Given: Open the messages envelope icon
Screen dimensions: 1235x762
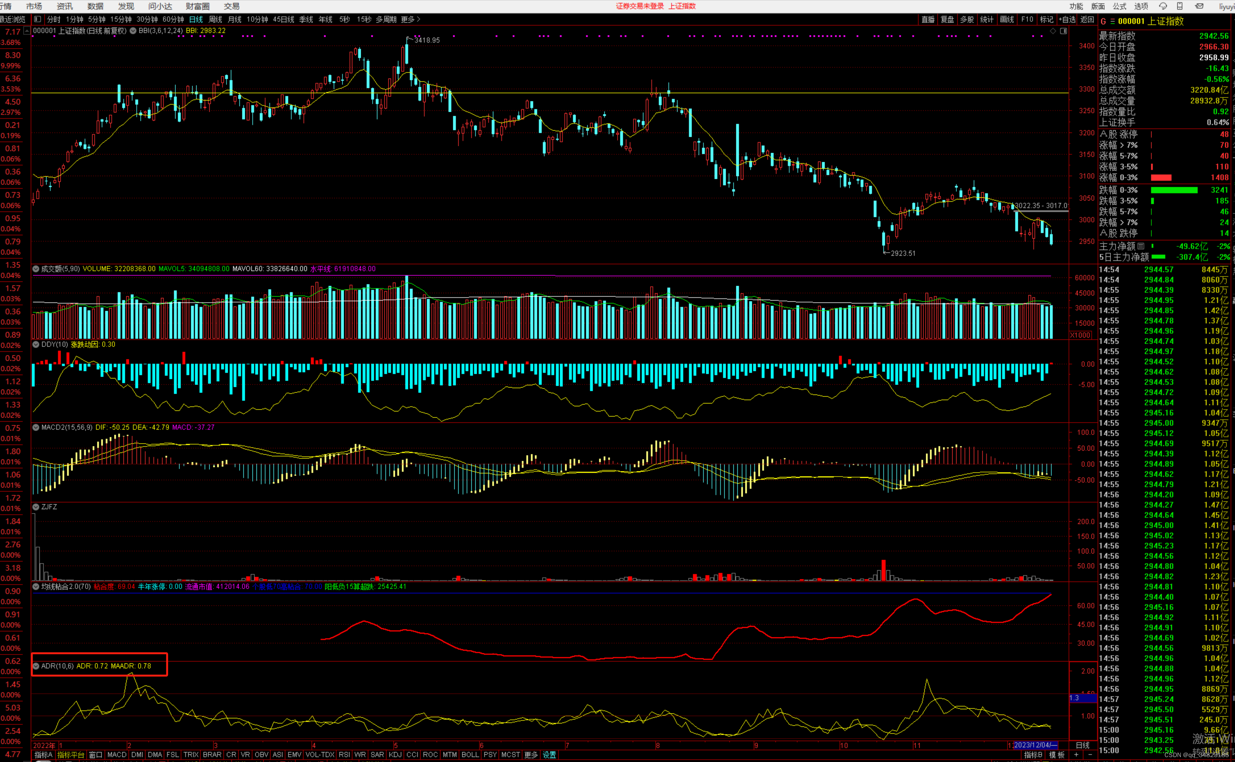Looking at the screenshot, I should tap(1199, 6).
